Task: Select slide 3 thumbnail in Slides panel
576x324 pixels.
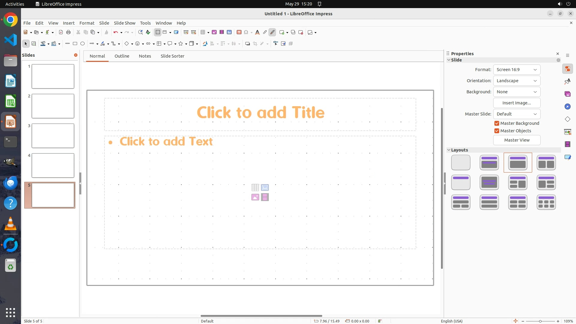Action: click(53, 136)
